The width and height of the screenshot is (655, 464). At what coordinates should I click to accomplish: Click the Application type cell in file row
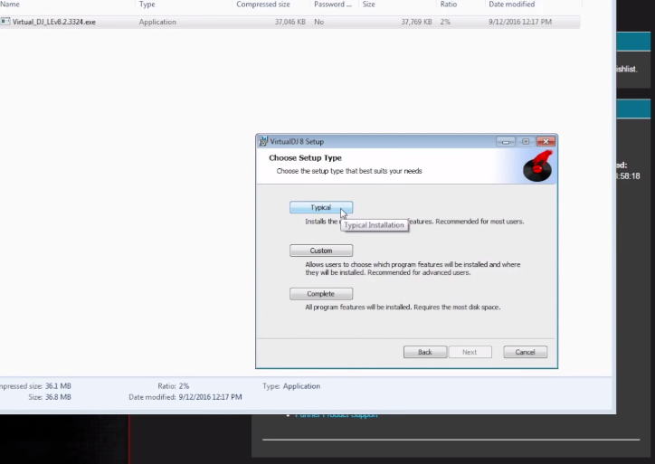(157, 22)
